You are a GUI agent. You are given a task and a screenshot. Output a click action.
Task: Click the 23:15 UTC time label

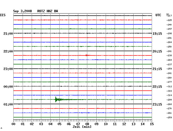click(x=157, y=104)
